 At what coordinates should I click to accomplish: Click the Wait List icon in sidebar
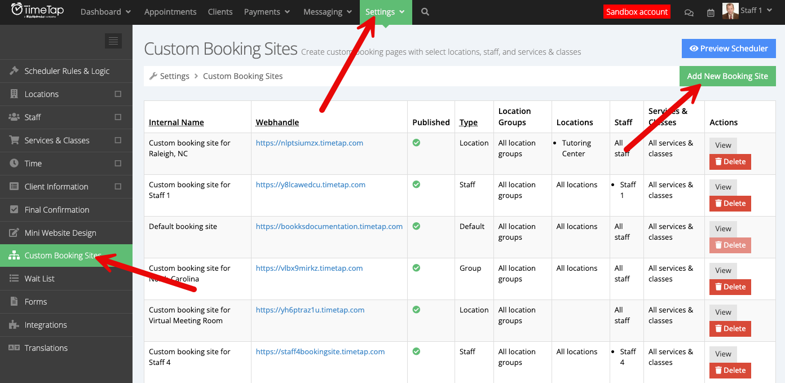coord(14,279)
